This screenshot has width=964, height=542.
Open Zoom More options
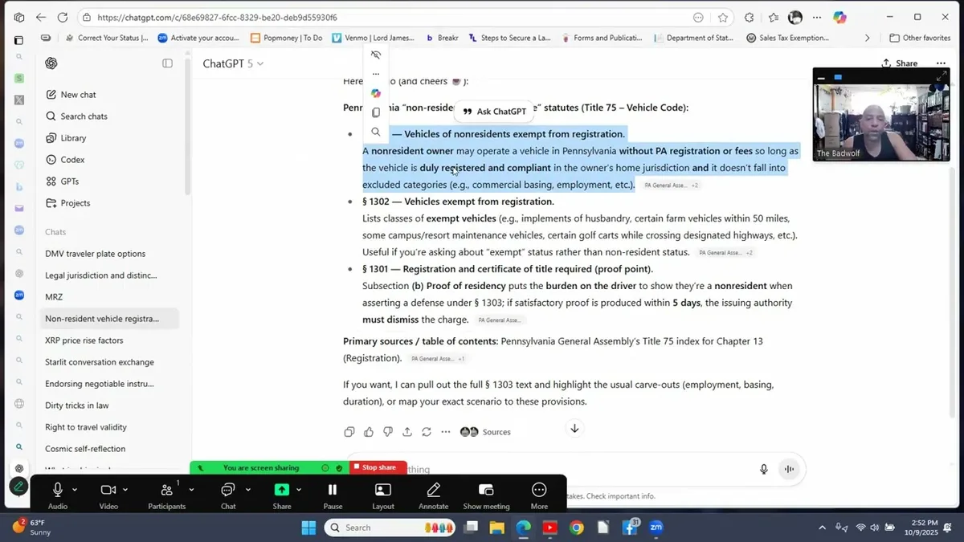click(539, 495)
